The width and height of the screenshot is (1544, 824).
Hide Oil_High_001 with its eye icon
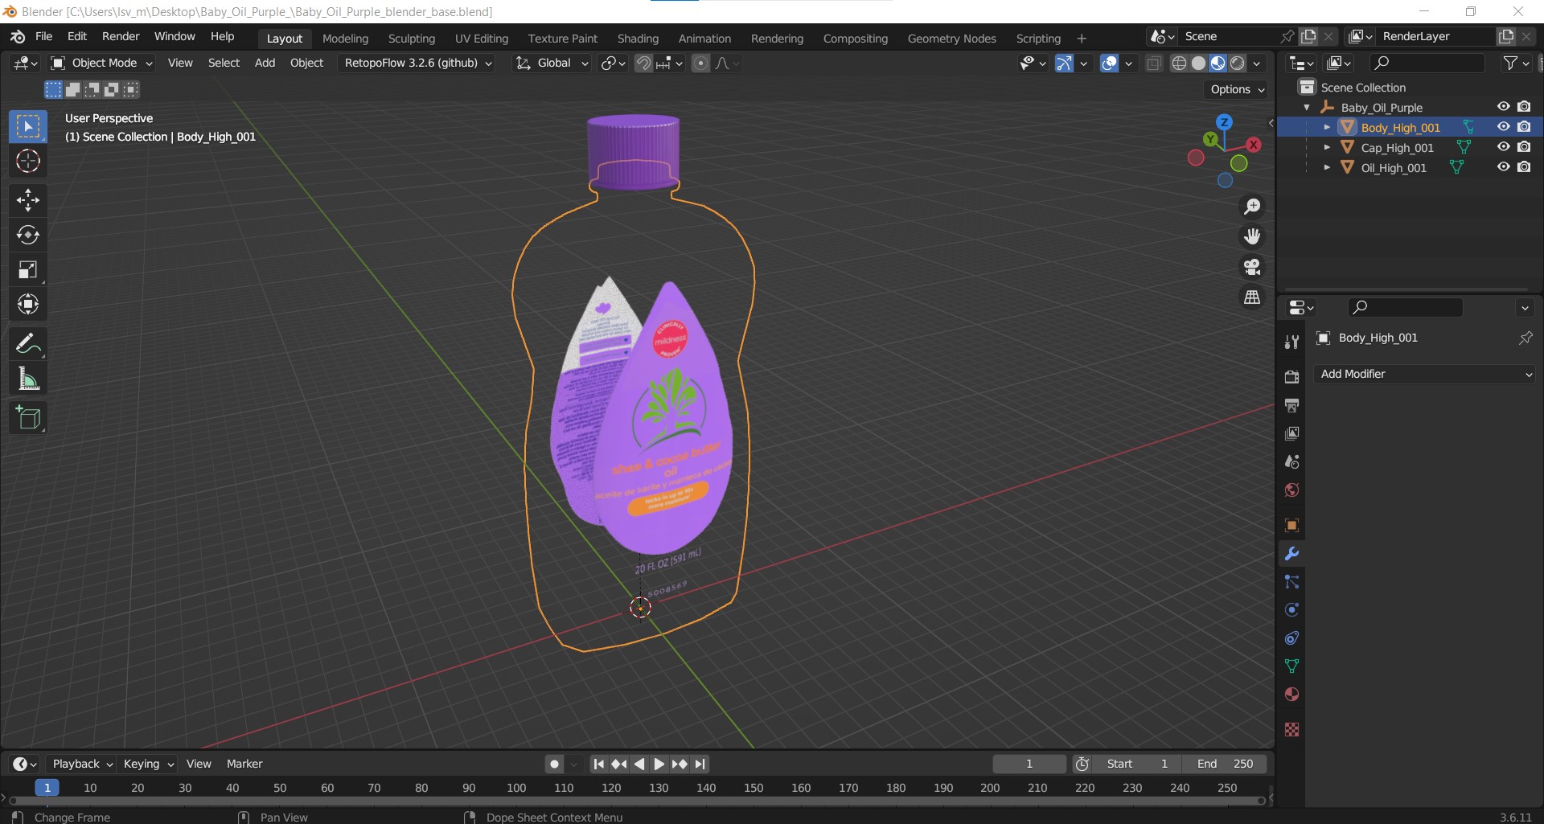(1503, 167)
